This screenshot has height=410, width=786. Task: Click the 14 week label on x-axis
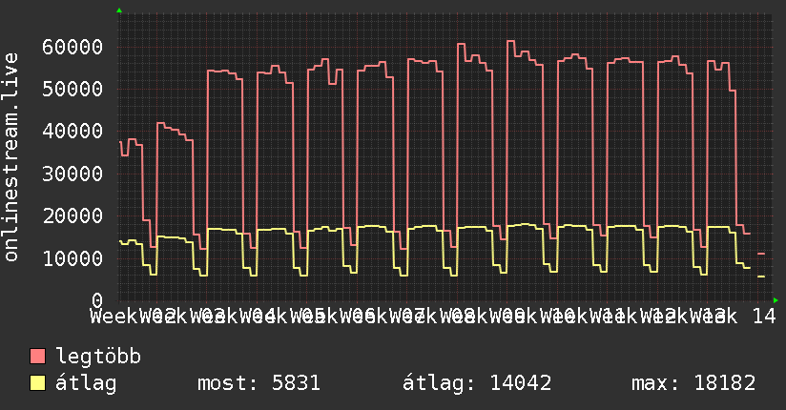tap(764, 317)
